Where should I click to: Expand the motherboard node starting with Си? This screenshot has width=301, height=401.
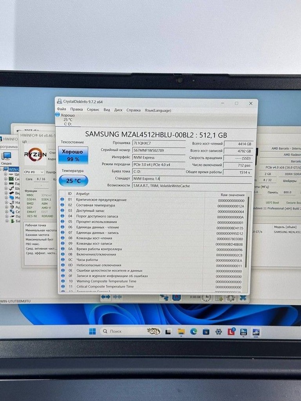[6, 179]
